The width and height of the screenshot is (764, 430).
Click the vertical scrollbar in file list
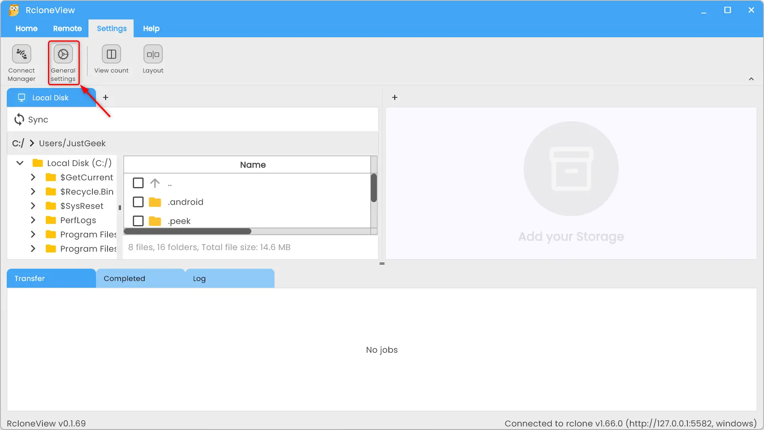coord(374,188)
